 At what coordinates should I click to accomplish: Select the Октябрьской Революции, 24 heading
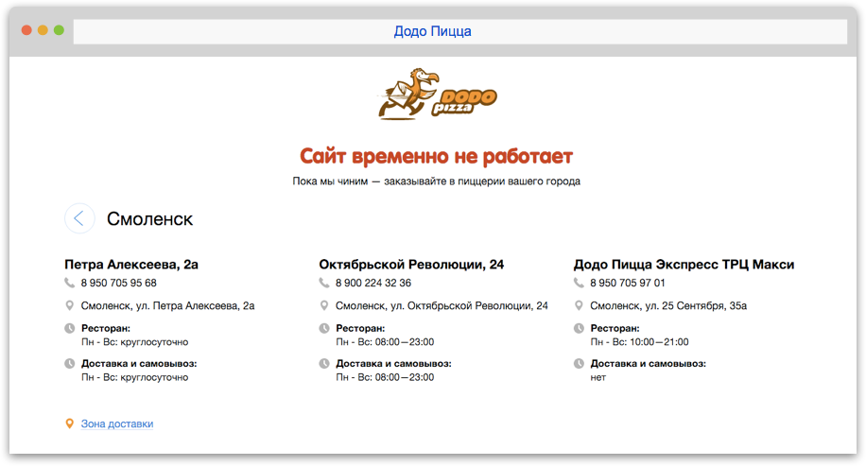tap(411, 265)
